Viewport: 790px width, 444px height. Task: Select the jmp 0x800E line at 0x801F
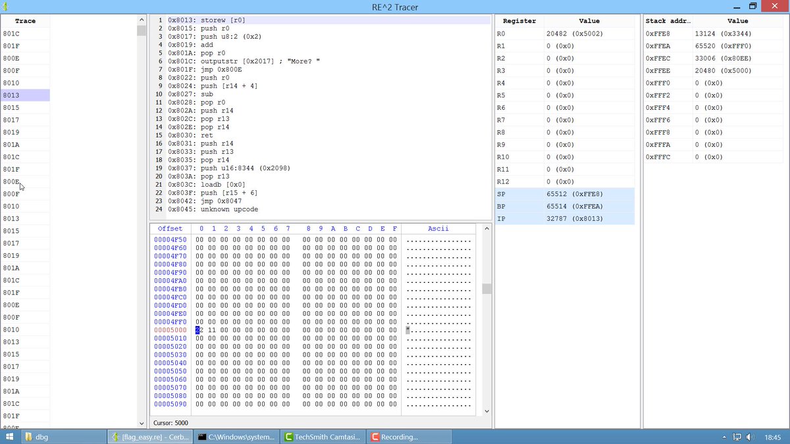click(205, 70)
